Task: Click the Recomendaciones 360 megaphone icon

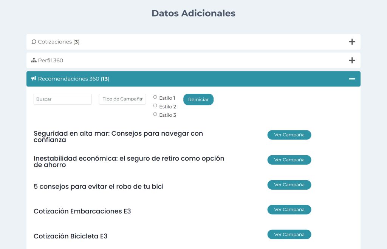Action: [34, 79]
